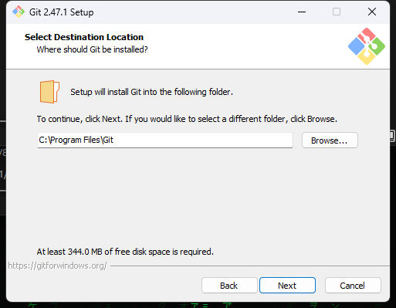Go Back to the previous setup page
396x308 pixels.
[229, 286]
